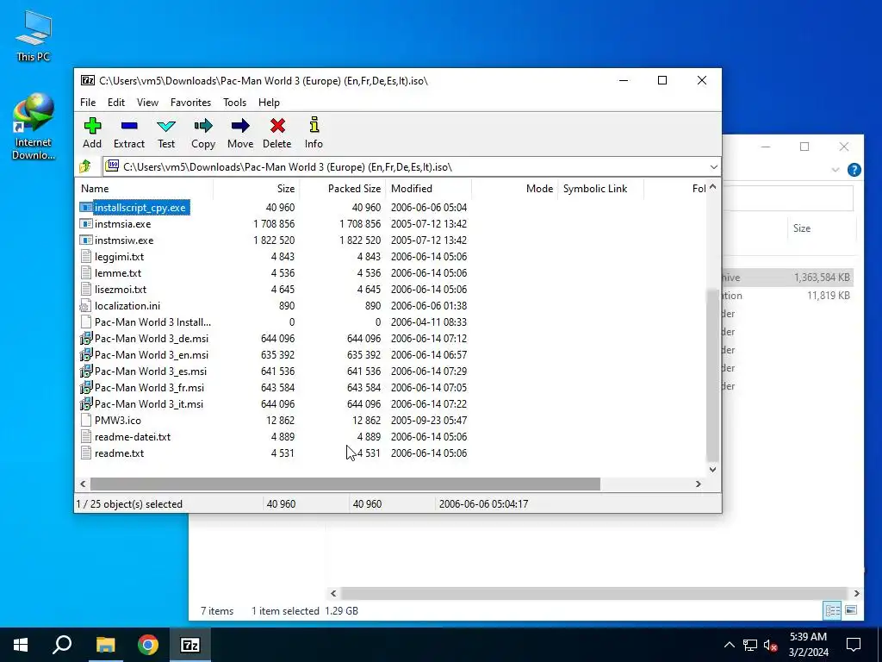Click the network tray icon
The image size is (882, 662).
(x=750, y=645)
